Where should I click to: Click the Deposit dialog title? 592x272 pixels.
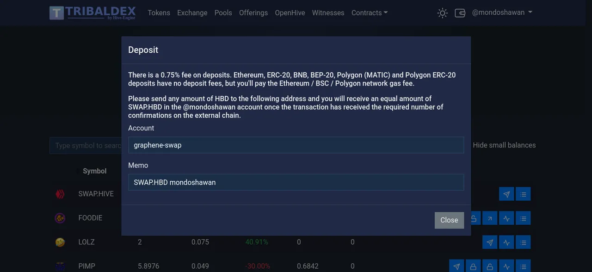pos(143,50)
